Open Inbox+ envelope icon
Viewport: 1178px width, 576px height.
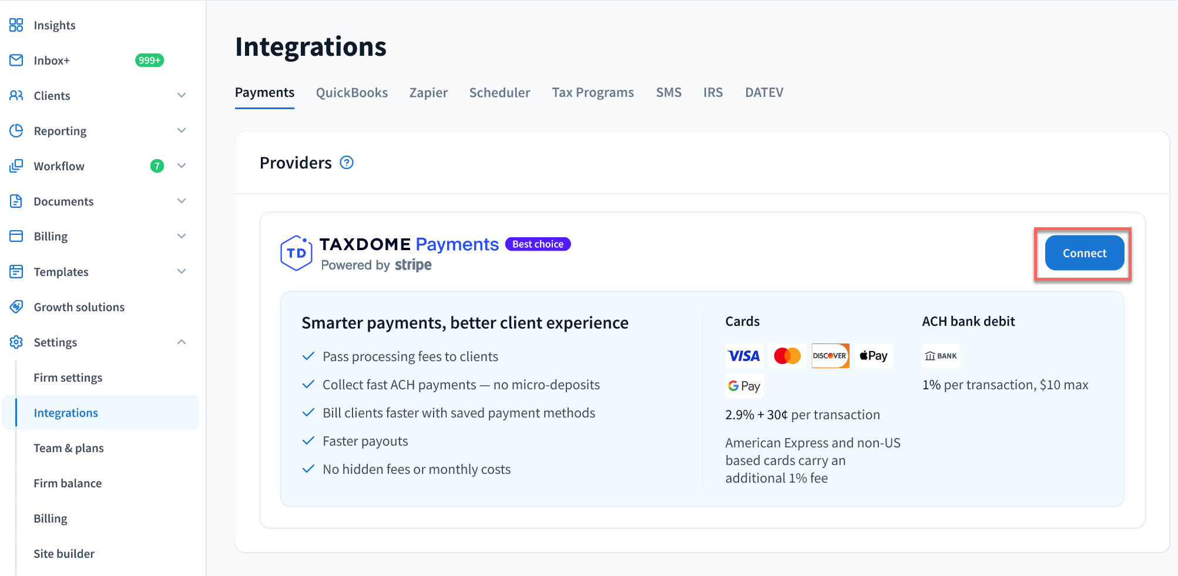tap(16, 60)
